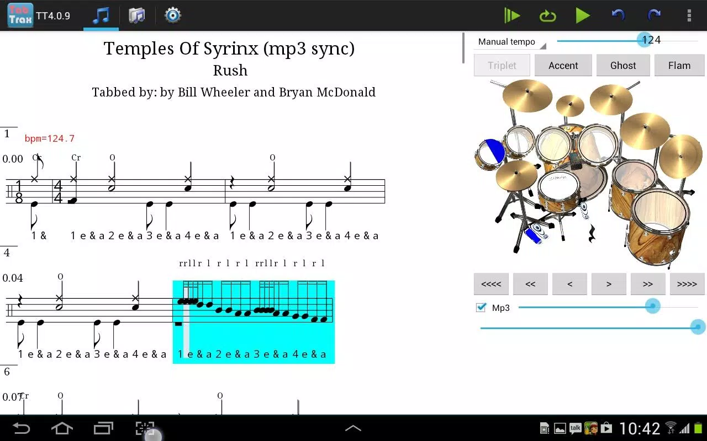Viewport: 707px width, 441px height.
Task: Tap Android back navigation button
Action: pyautogui.click(x=22, y=428)
